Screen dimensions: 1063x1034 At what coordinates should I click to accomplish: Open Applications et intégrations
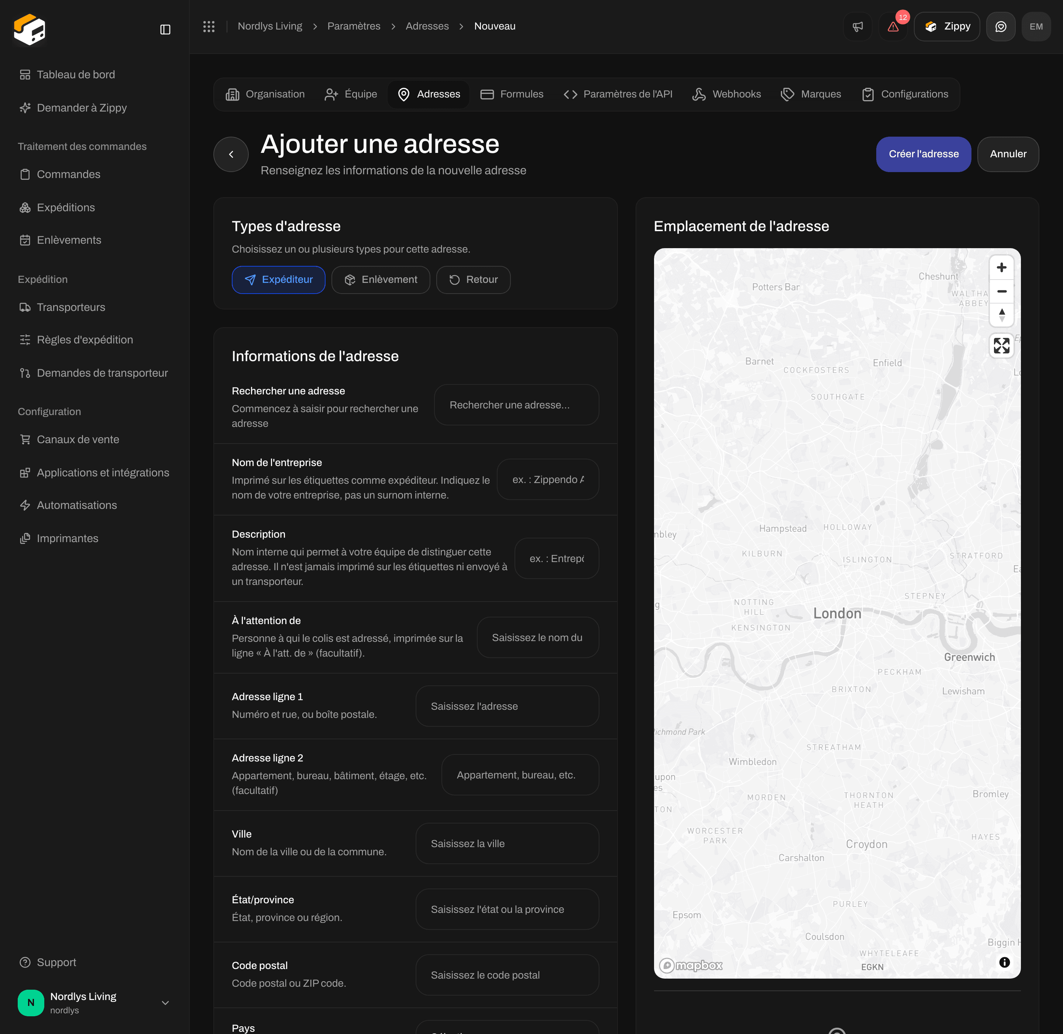(94, 472)
